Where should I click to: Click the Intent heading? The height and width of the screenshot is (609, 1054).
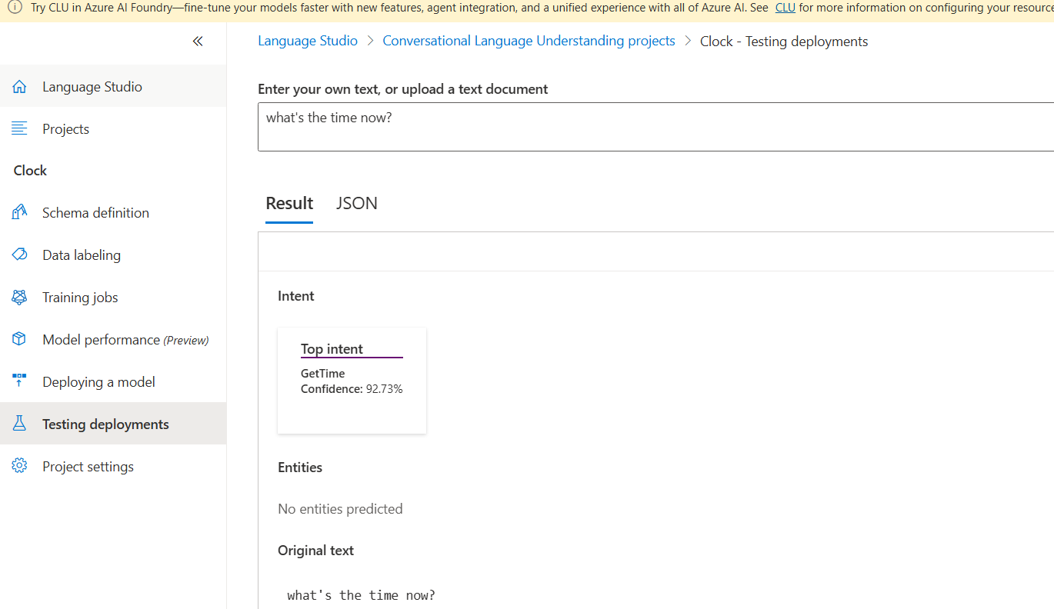pos(296,296)
